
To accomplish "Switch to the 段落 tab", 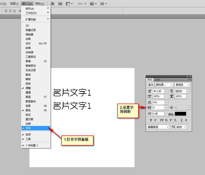I will pos(157,79).
